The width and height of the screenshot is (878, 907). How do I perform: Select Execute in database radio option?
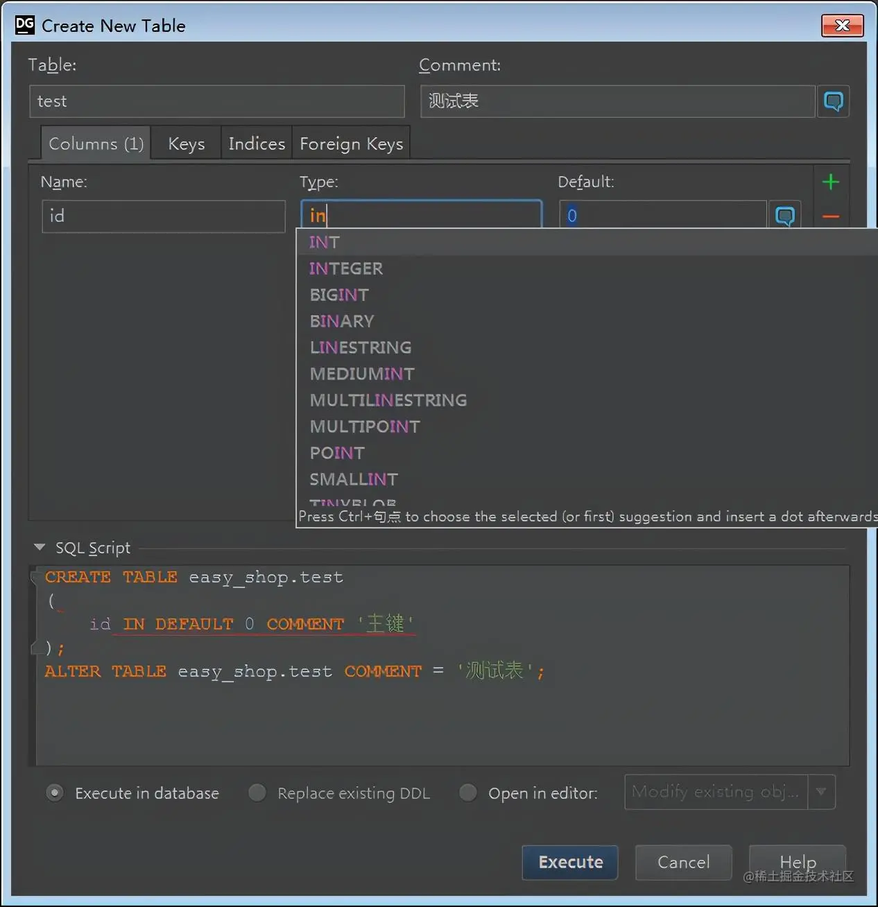pyautogui.click(x=54, y=793)
